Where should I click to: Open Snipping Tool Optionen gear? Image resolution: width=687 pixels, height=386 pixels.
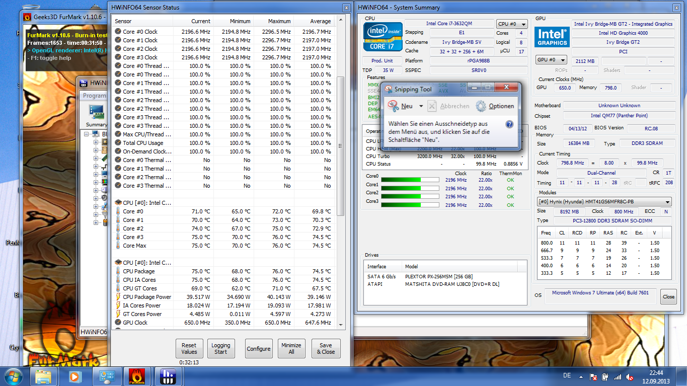(481, 106)
